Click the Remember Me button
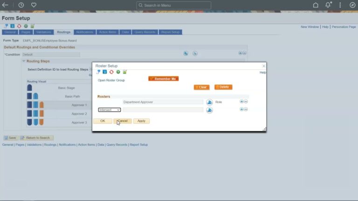Viewport: 358px width, 201px height. pyautogui.click(x=164, y=79)
